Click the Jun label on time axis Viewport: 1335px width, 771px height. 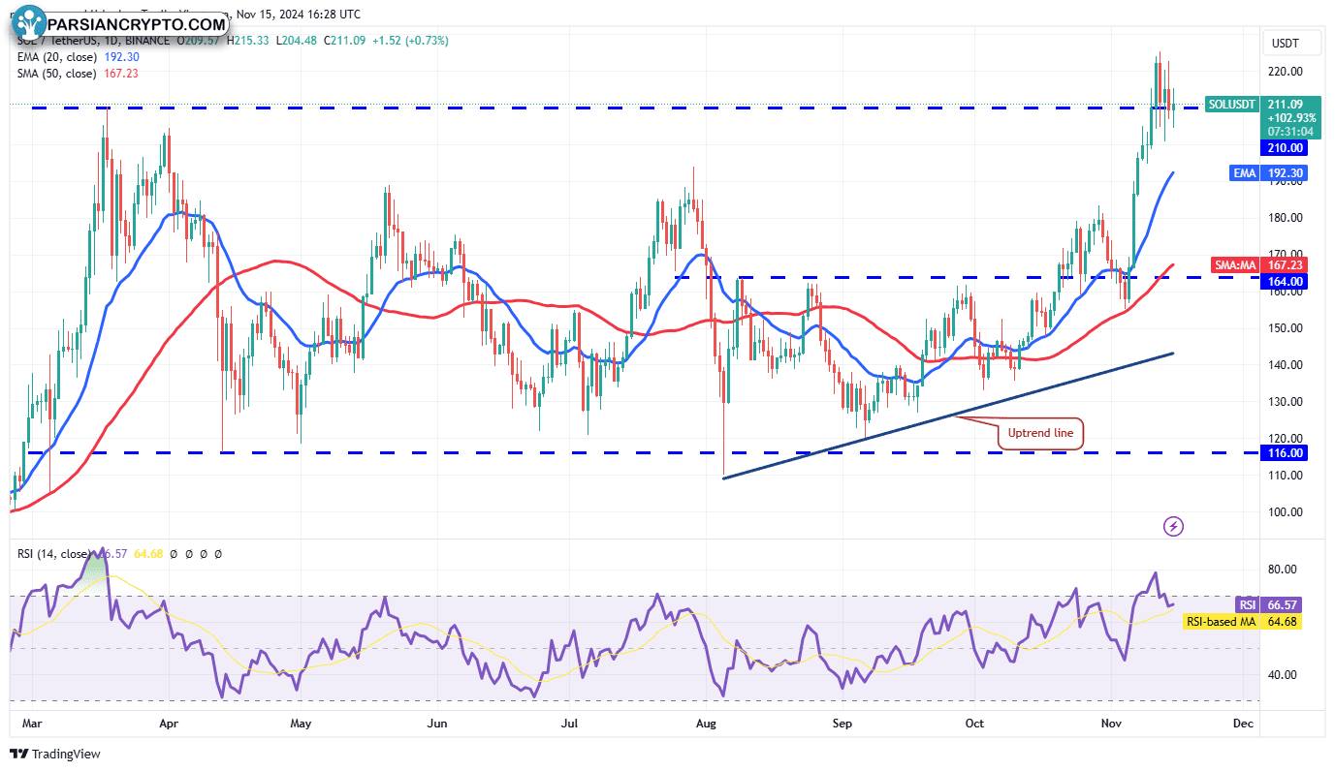pyautogui.click(x=437, y=724)
